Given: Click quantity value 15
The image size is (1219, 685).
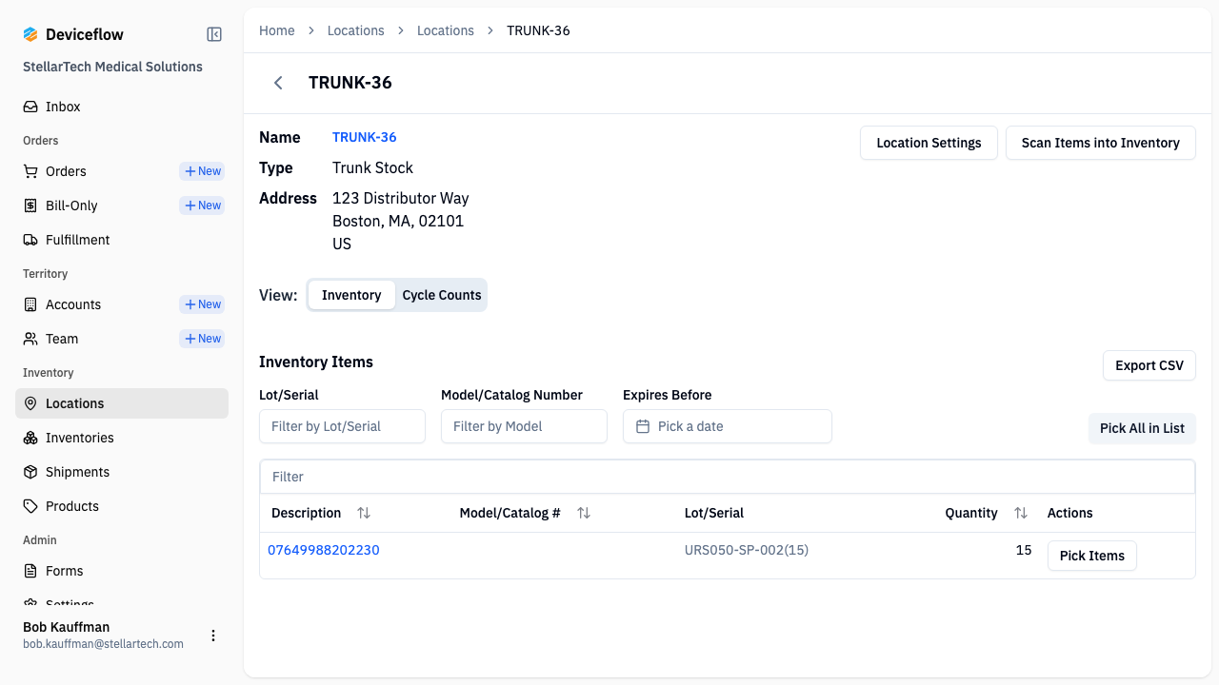Looking at the screenshot, I should click(x=1024, y=550).
